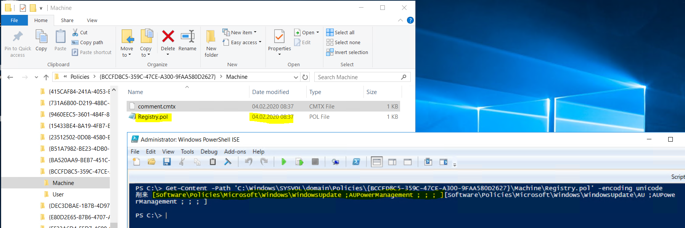
Task: Click Copy path in ribbon
Action: click(87, 42)
